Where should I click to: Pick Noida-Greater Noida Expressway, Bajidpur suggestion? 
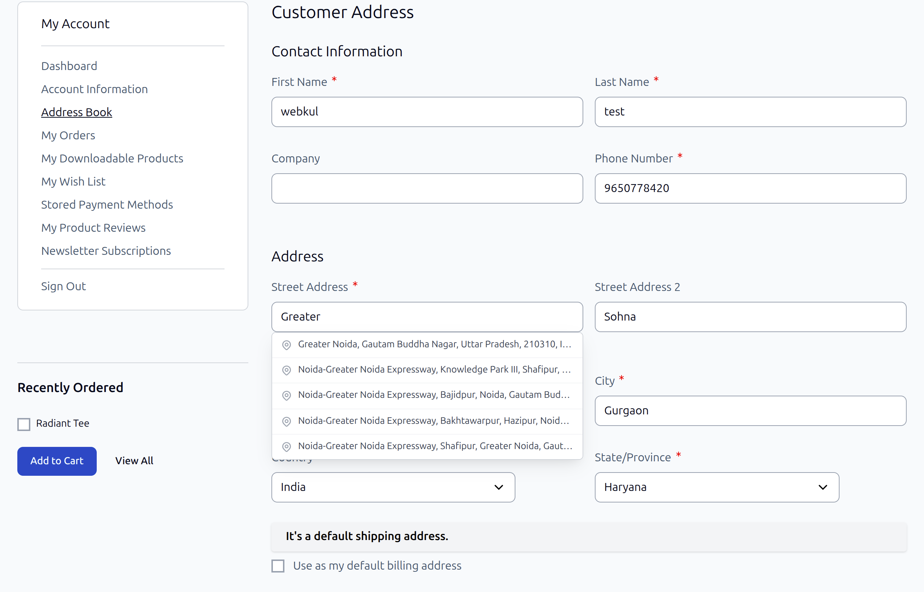(x=427, y=396)
